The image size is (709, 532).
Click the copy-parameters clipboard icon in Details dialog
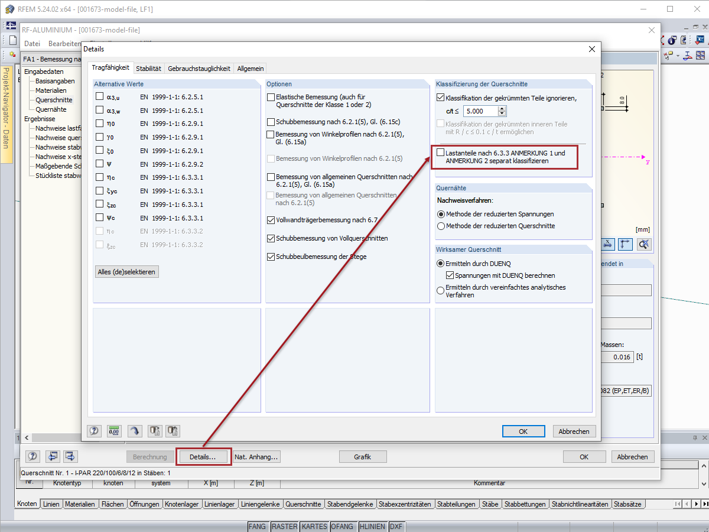click(x=155, y=431)
